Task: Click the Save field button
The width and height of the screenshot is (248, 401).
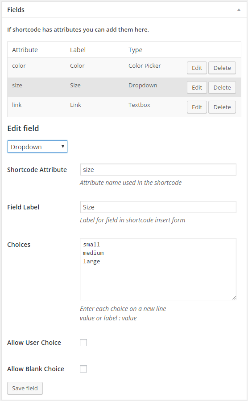Action: pos(25,388)
